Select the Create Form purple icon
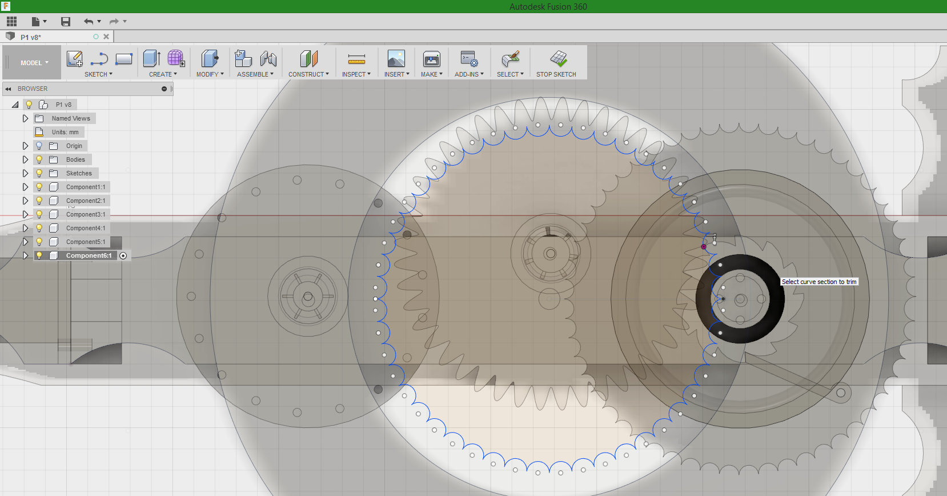 [176, 58]
